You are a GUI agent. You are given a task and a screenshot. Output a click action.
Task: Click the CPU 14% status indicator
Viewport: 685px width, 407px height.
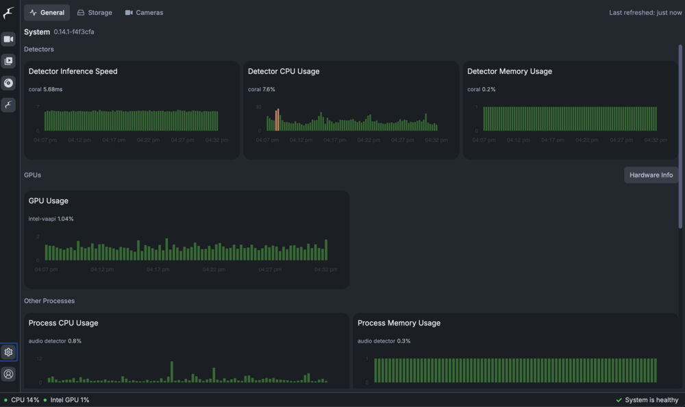coord(21,400)
